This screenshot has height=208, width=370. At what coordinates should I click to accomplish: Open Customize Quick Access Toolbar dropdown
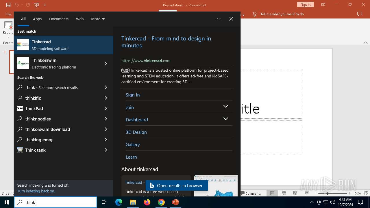45,5
